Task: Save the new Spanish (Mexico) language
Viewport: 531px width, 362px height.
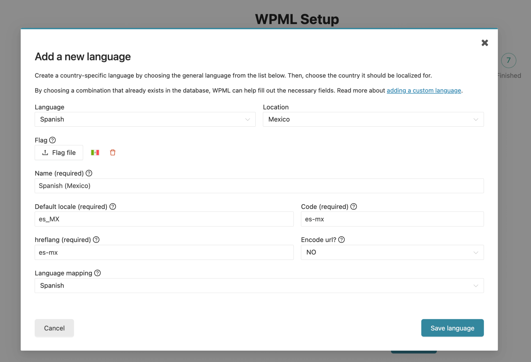Action: [452, 328]
